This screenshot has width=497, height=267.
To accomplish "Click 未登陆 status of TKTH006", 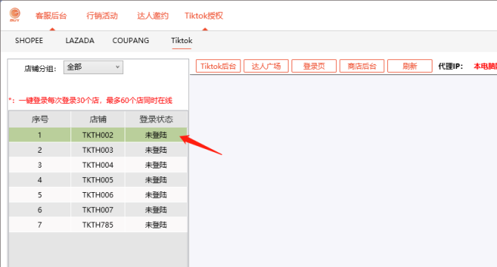I will 156,195.
